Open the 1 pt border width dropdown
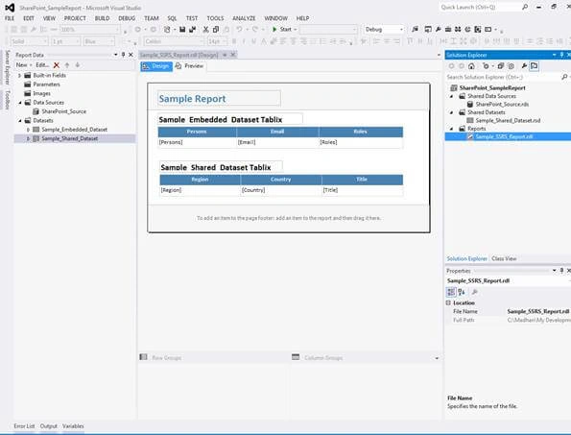This screenshot has height=435, width=571. (78, 41)
